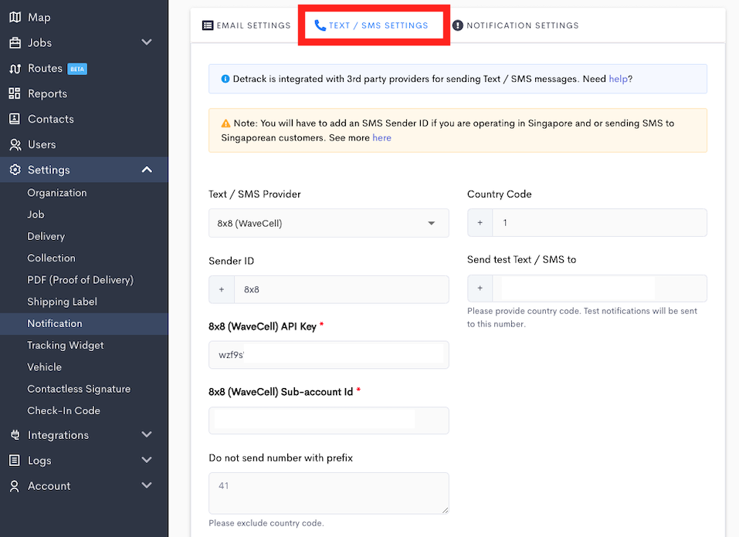The width and height of the screenshot is (739, 537).
Task: Click the Send test Text/SMS input field
Action: tap(600, 288)
